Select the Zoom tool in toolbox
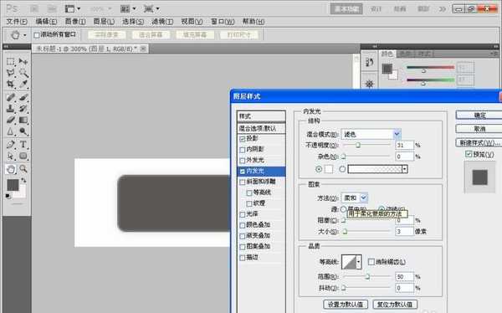This screenshot has height=313, width=502. coord(23,169)
